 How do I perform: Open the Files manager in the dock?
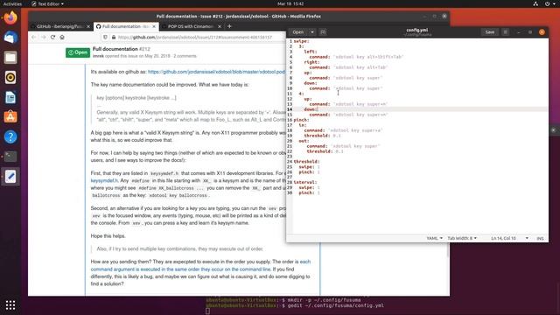click(x=10, y=57)
